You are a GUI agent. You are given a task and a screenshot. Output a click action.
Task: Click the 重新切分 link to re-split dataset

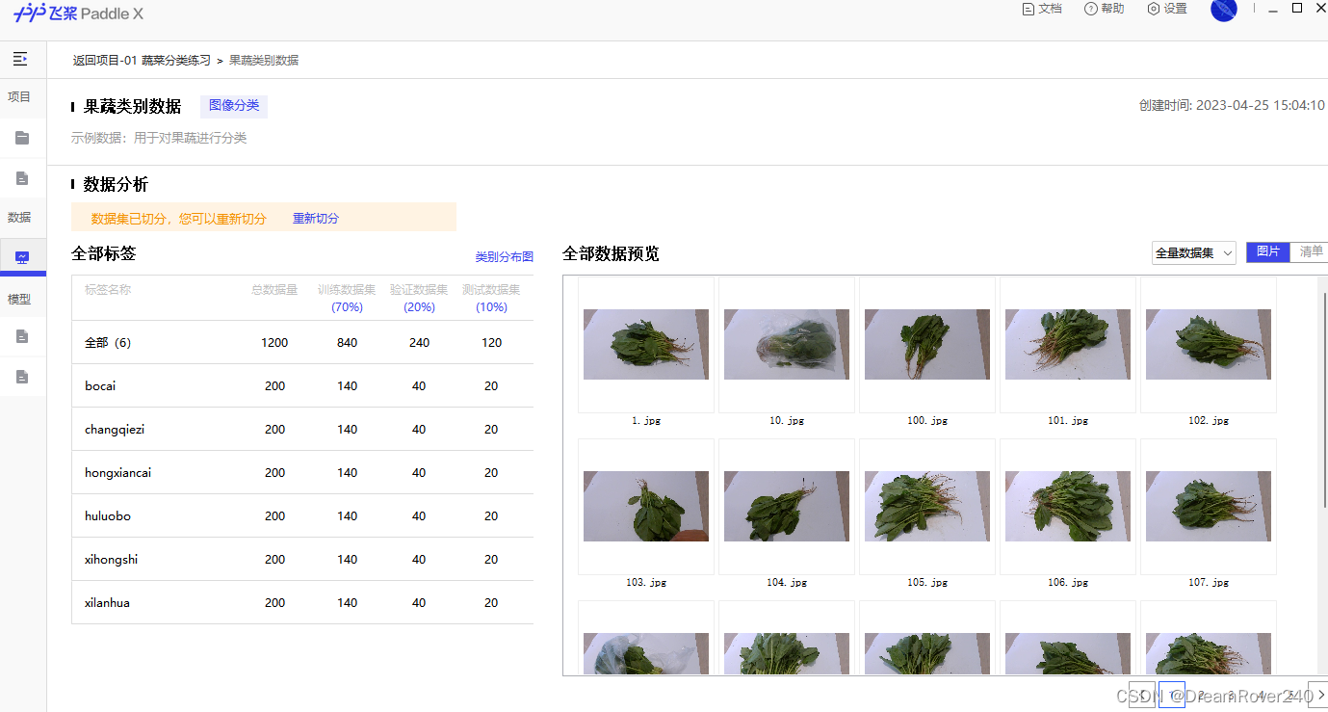315,218
